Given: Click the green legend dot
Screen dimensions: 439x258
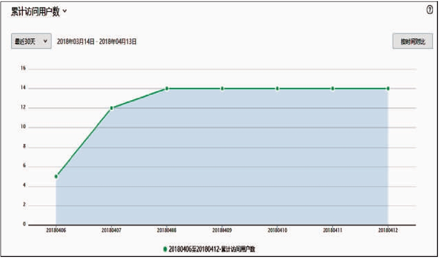Looking at the screenshot, I should [x=165, y=249].
